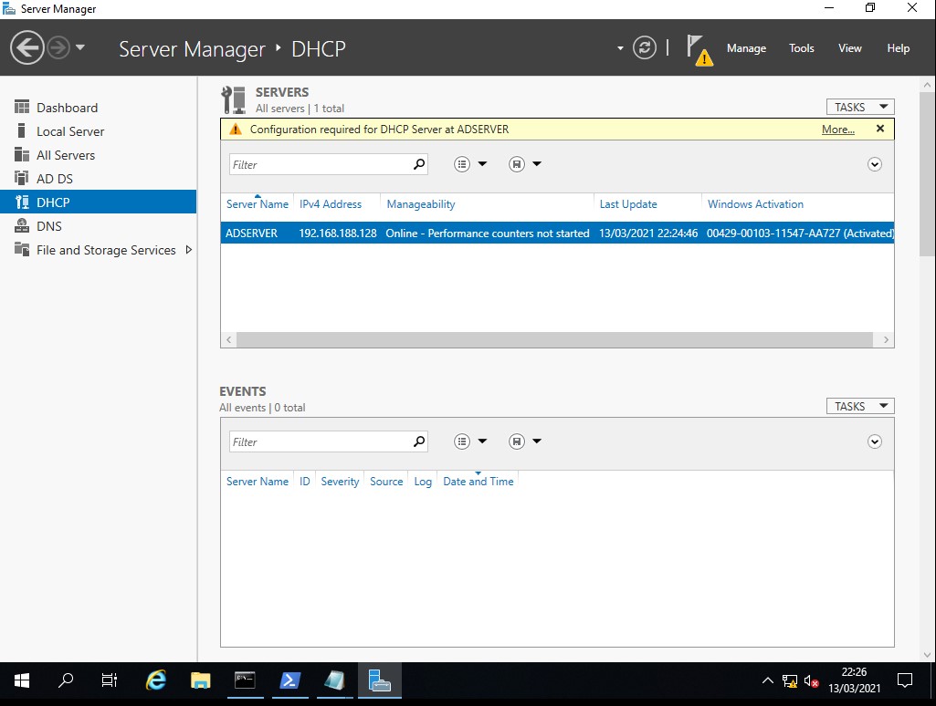The width and height of the screenshot is (936, 706).
Task: Expand File and Storage Services arrow
Action: click(x=189, y=250)
